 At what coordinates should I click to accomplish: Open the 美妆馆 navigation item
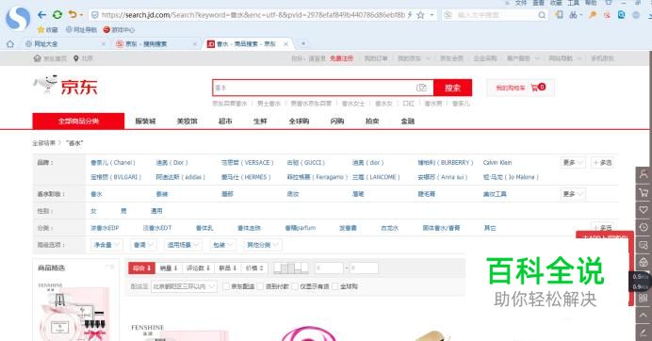click(187, 121)
